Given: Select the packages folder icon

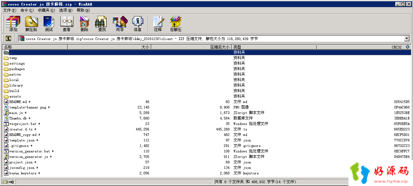Looking at the screenshot, I should tap(6, 69).
